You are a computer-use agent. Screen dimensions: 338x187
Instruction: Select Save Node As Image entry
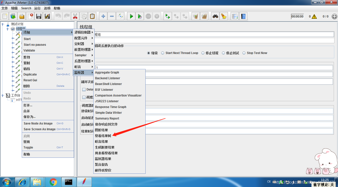tap(48, 123)
